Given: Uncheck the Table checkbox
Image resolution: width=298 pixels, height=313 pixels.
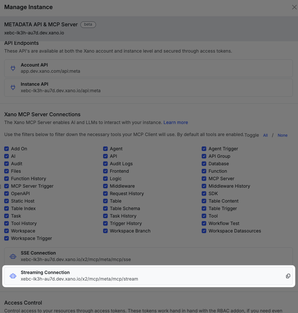Looking at the screenshot, I should point(105,201).
